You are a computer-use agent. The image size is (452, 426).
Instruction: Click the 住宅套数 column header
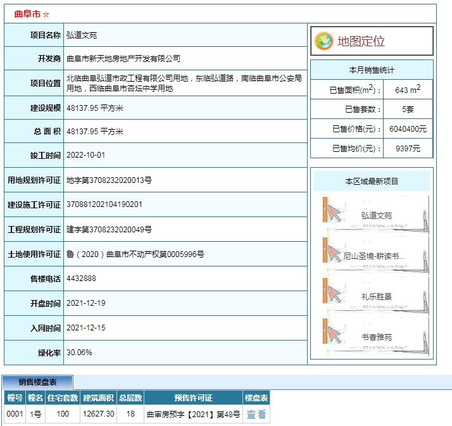[63, 398]
